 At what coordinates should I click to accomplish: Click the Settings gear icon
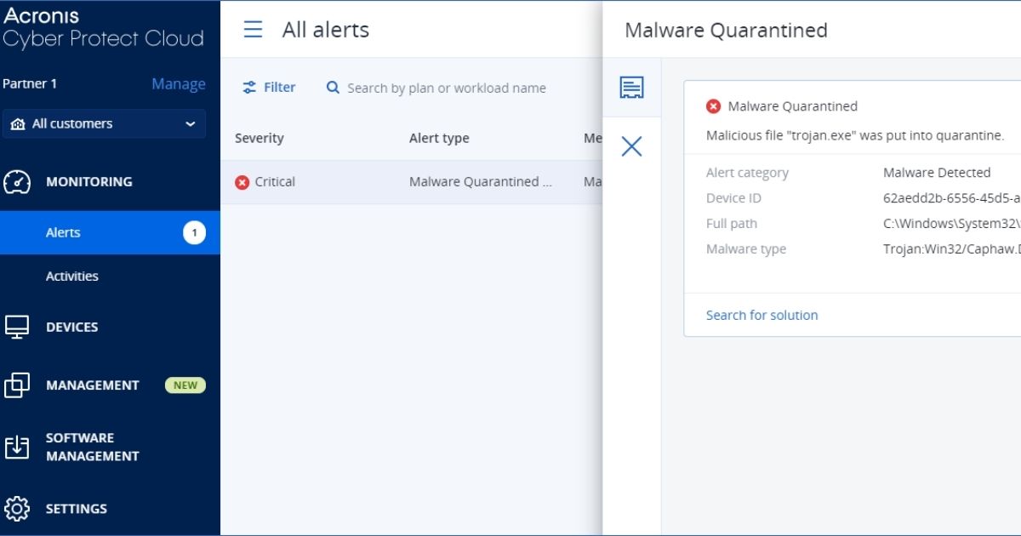17,509
